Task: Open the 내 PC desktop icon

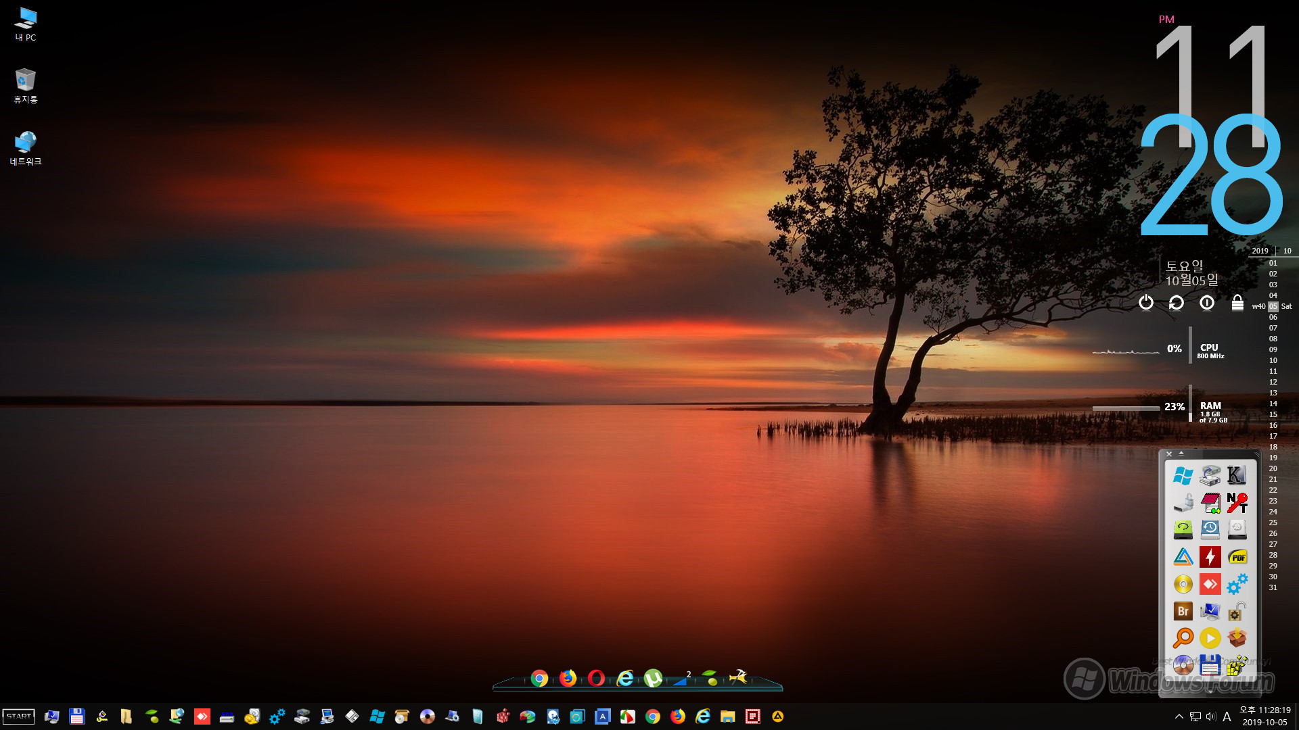Action: click(26, 24)
